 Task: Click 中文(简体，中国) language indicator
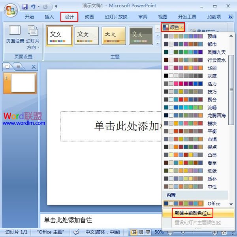(x=103, y=232)
